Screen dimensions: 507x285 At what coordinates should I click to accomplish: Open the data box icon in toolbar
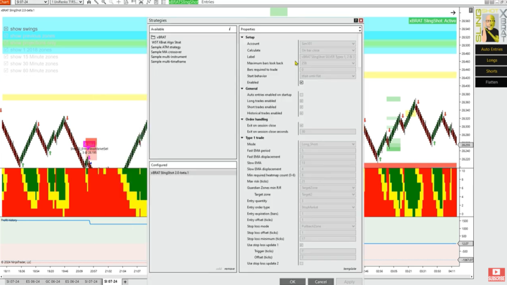pos(126,2)
